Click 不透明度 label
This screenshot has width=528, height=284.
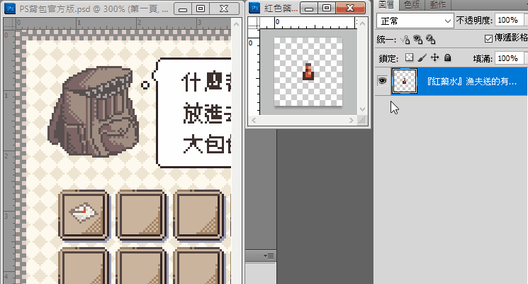pos(474,21)
